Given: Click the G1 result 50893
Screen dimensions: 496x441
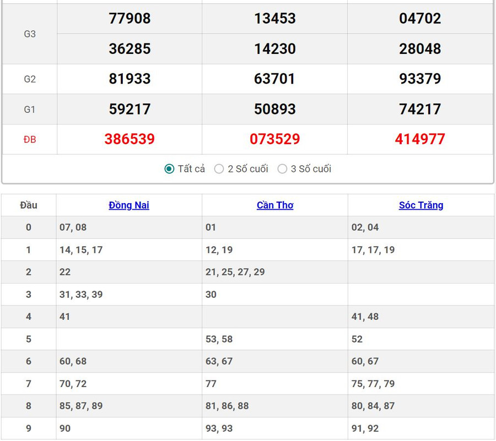Looking at the screenshot, I should (x=275, y=109).
